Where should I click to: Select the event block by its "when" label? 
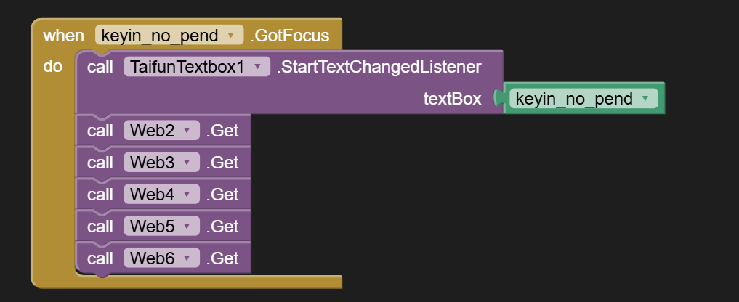tap(63, 35)
